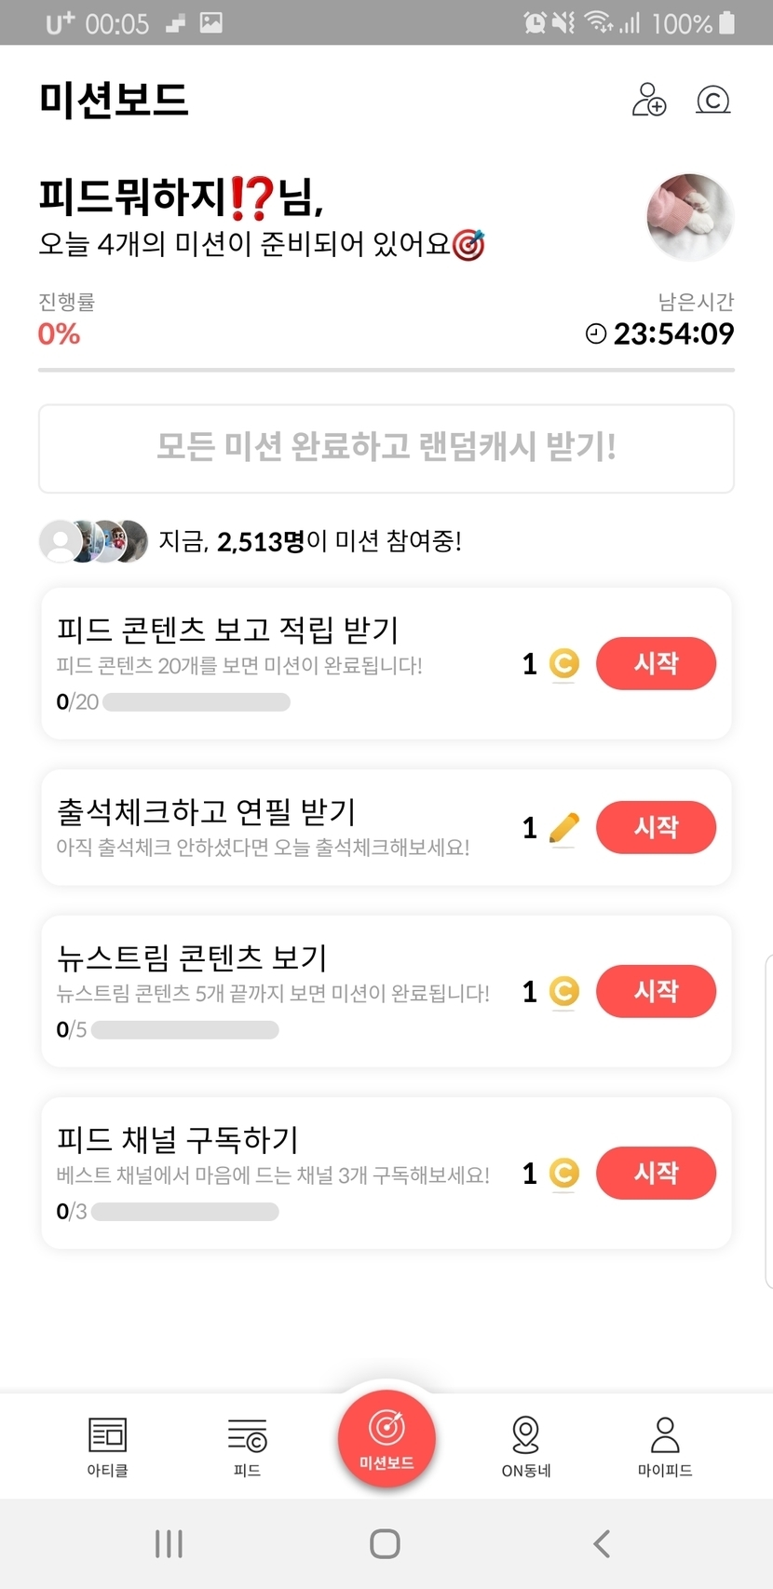Click the 0/20 feed content progress bar
Screen dimensions: 773x1589
196,702
